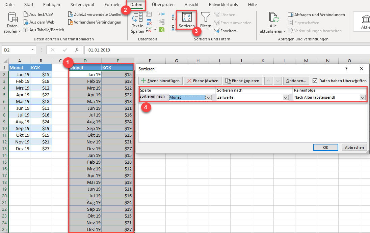Click Ebene kopieren button

coord(243,81)
